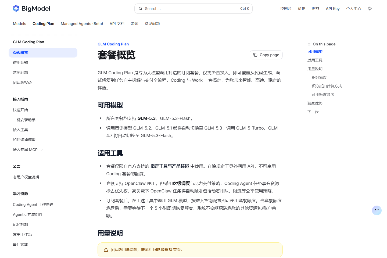Jump to 积分抵扣计算方式 in On this page

(x=327, y=86)
